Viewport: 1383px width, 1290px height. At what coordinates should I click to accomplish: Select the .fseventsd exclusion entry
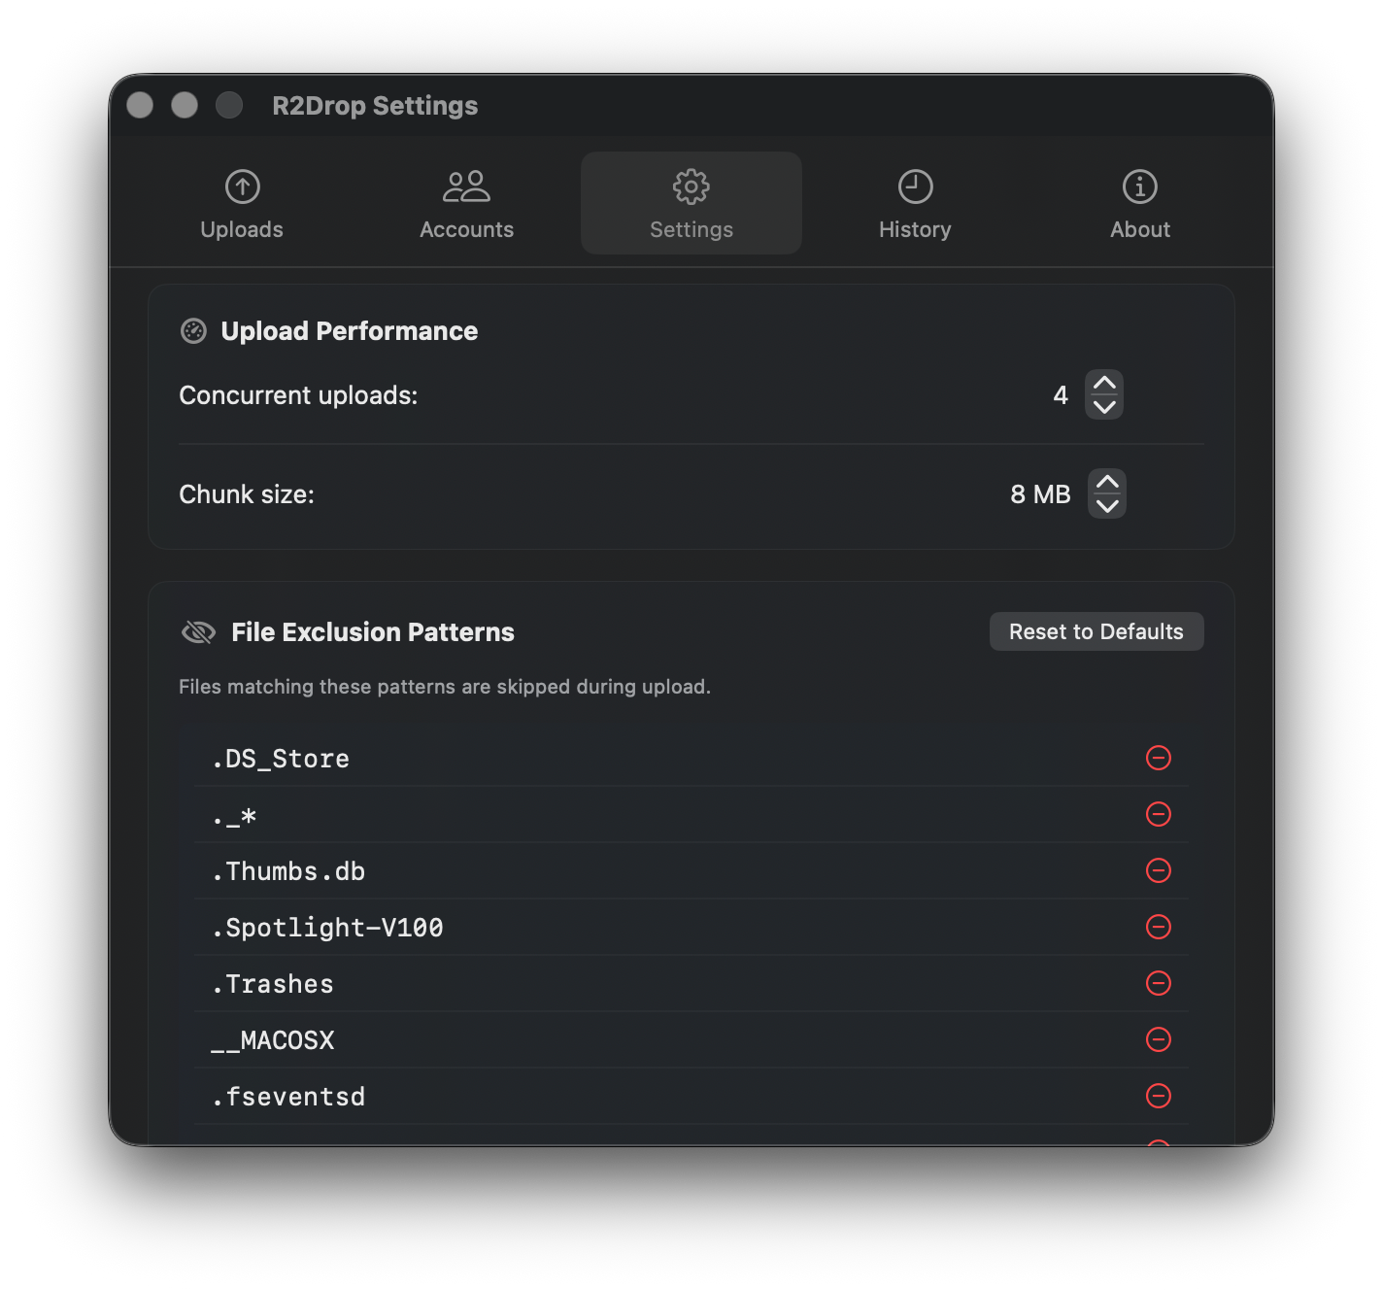point(583,1097)
